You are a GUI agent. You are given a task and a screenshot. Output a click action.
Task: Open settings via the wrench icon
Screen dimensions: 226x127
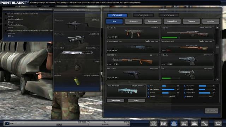(204, 123)
